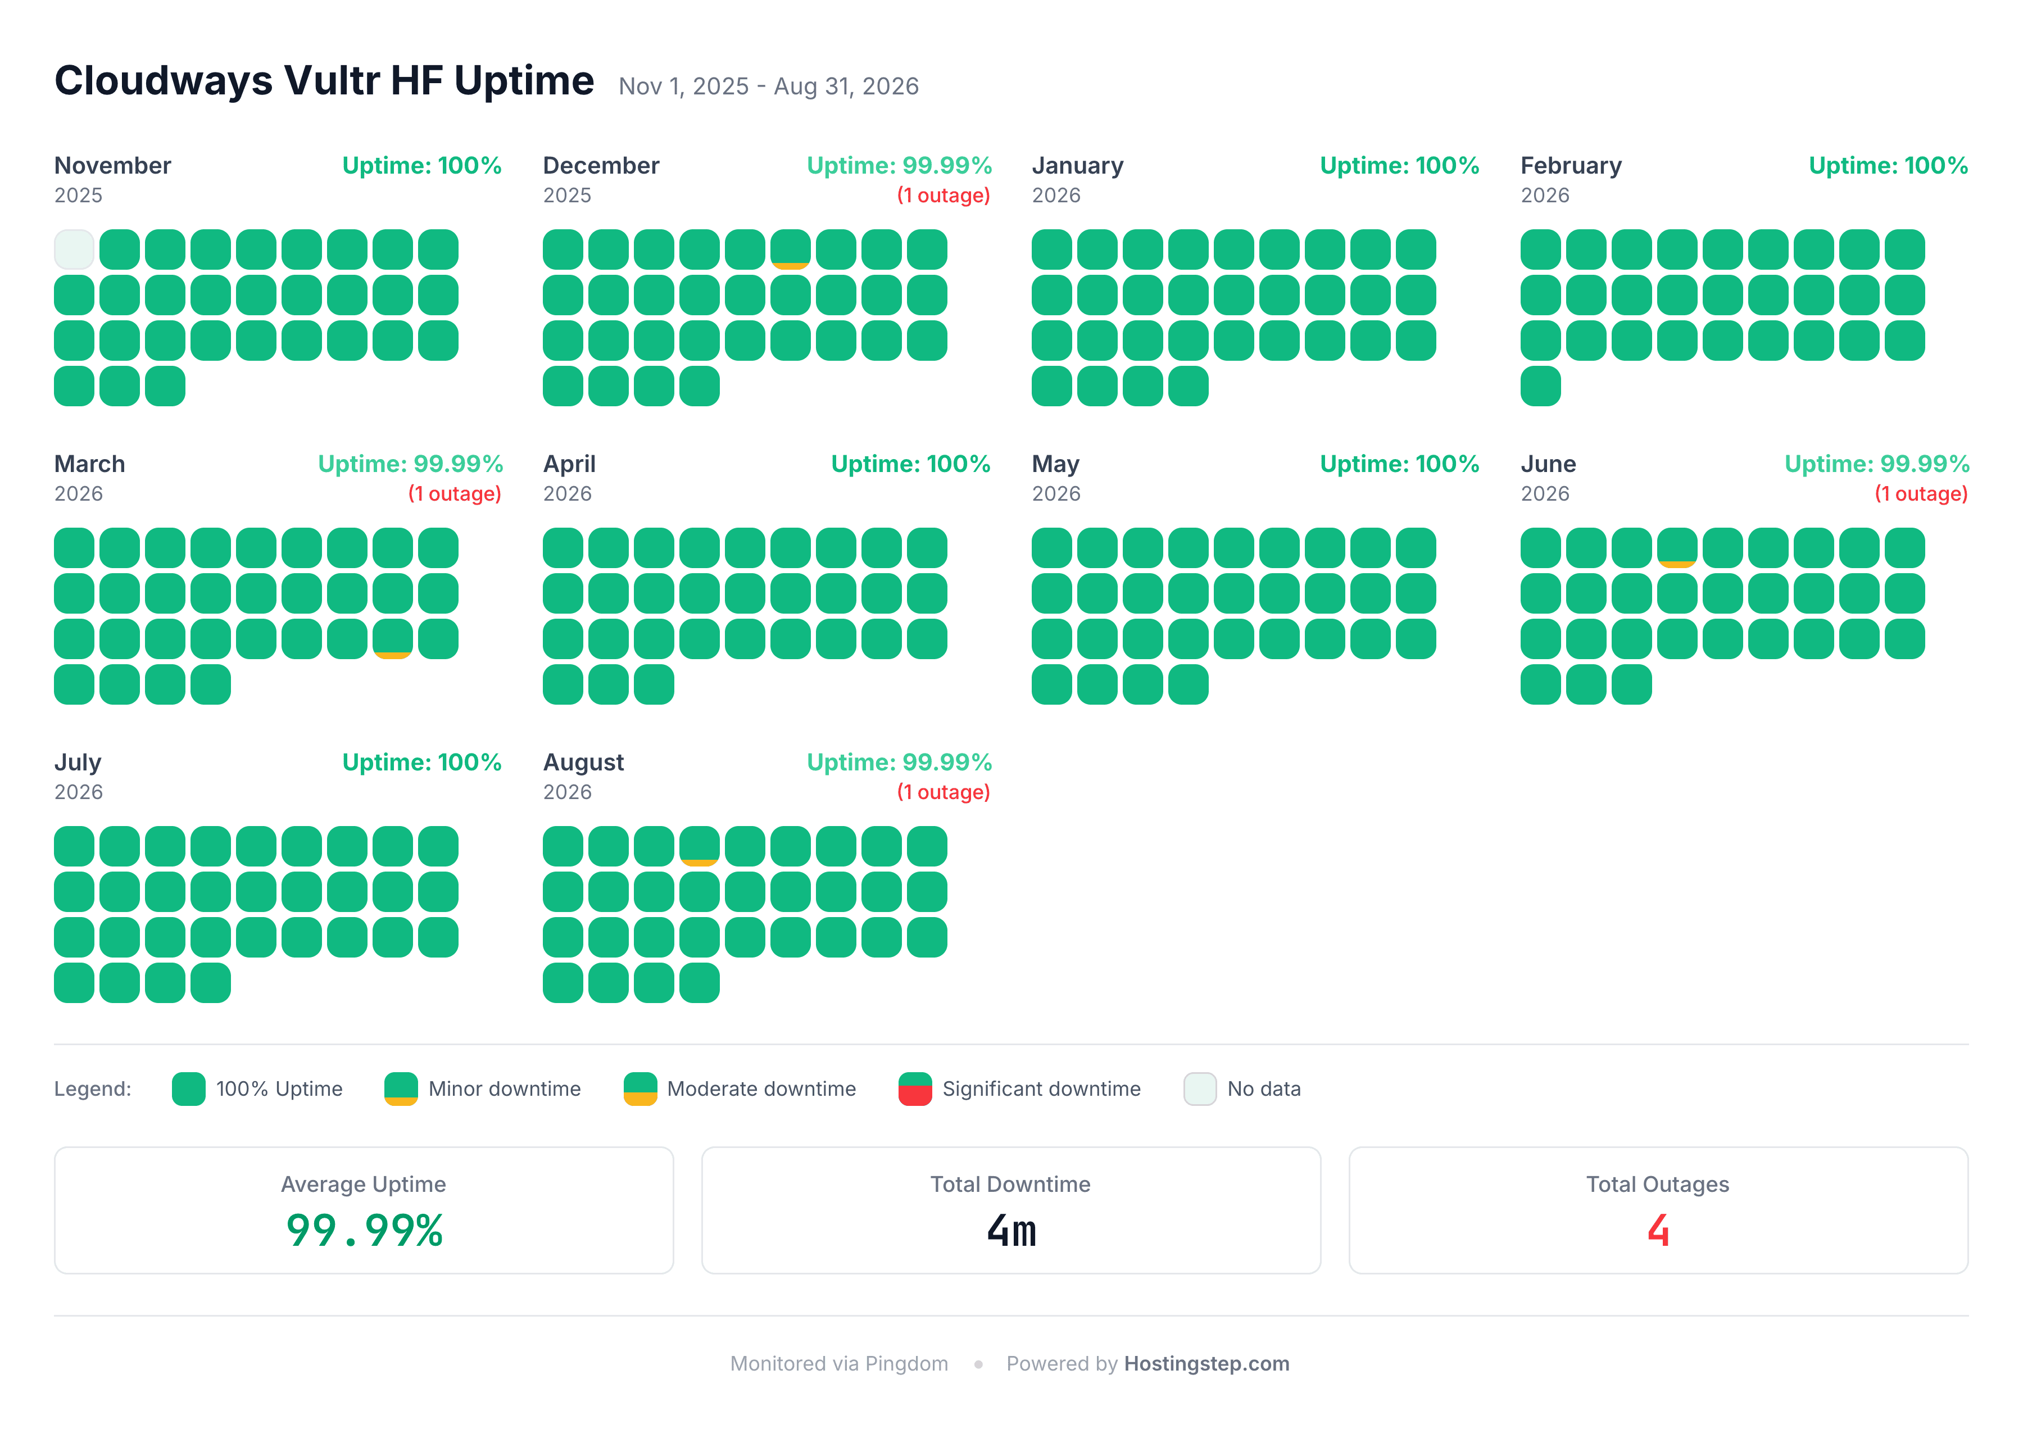Click the '4m' Total Downtime value
Viewport: 2023px width, 1438px height.
click(x=1011, y=1231)
